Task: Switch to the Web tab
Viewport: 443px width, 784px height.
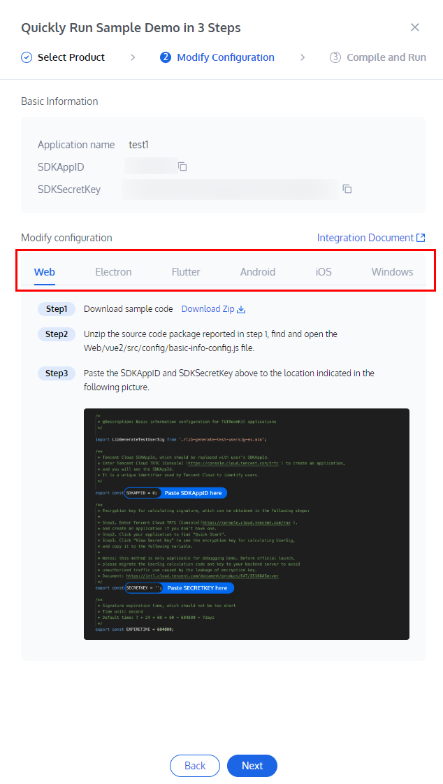Action: point(45,272)
